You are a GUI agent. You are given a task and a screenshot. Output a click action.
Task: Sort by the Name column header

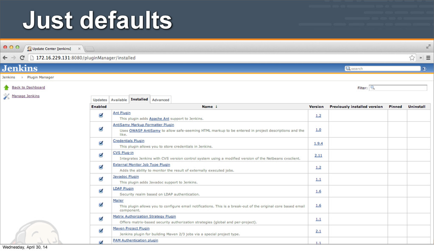(209, 107)
